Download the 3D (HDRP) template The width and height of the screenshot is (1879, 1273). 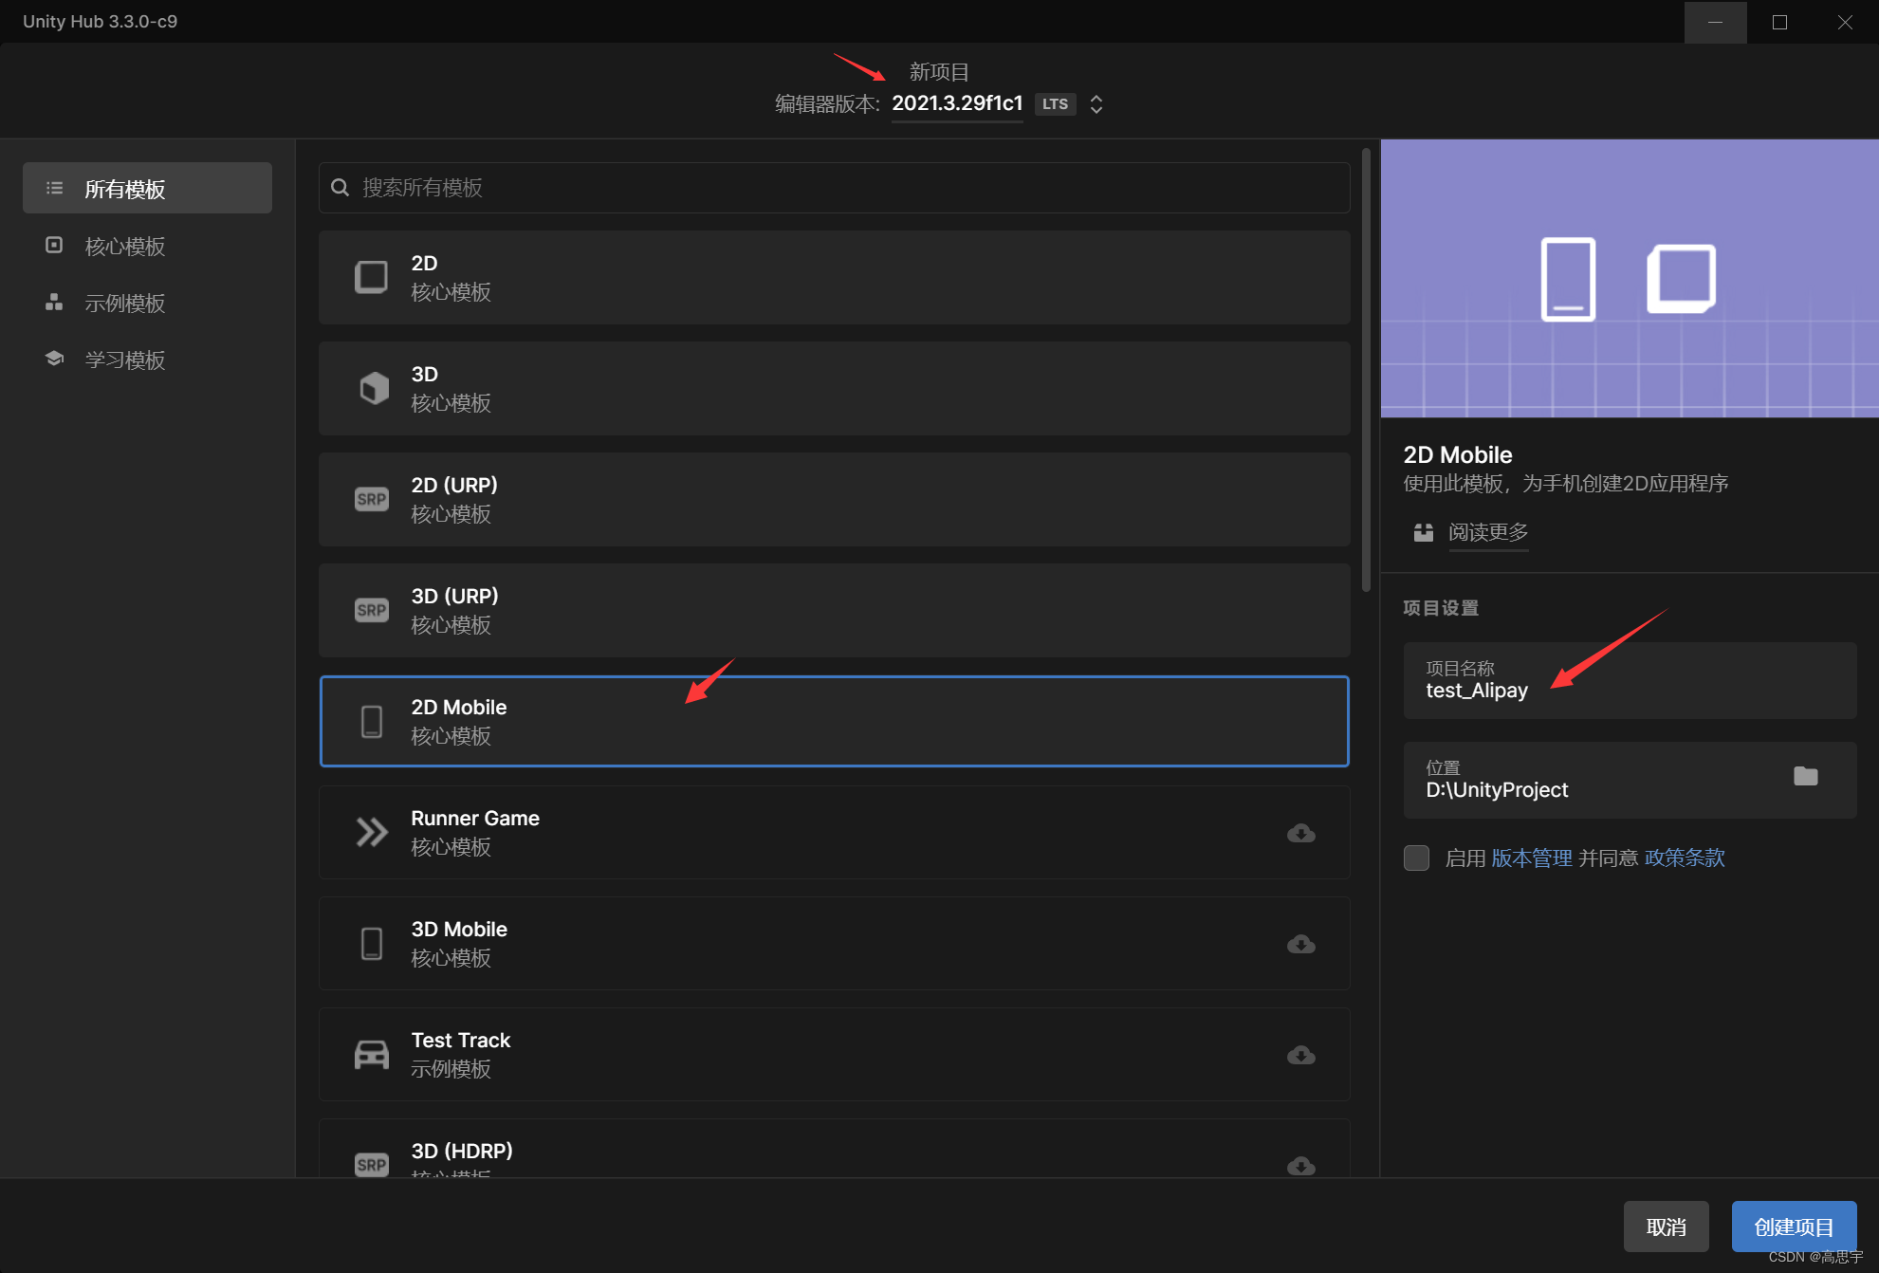pos(1300,1165)
